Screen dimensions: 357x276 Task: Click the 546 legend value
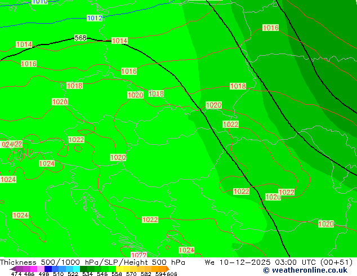pyautogui.click(x=102, y=274)
